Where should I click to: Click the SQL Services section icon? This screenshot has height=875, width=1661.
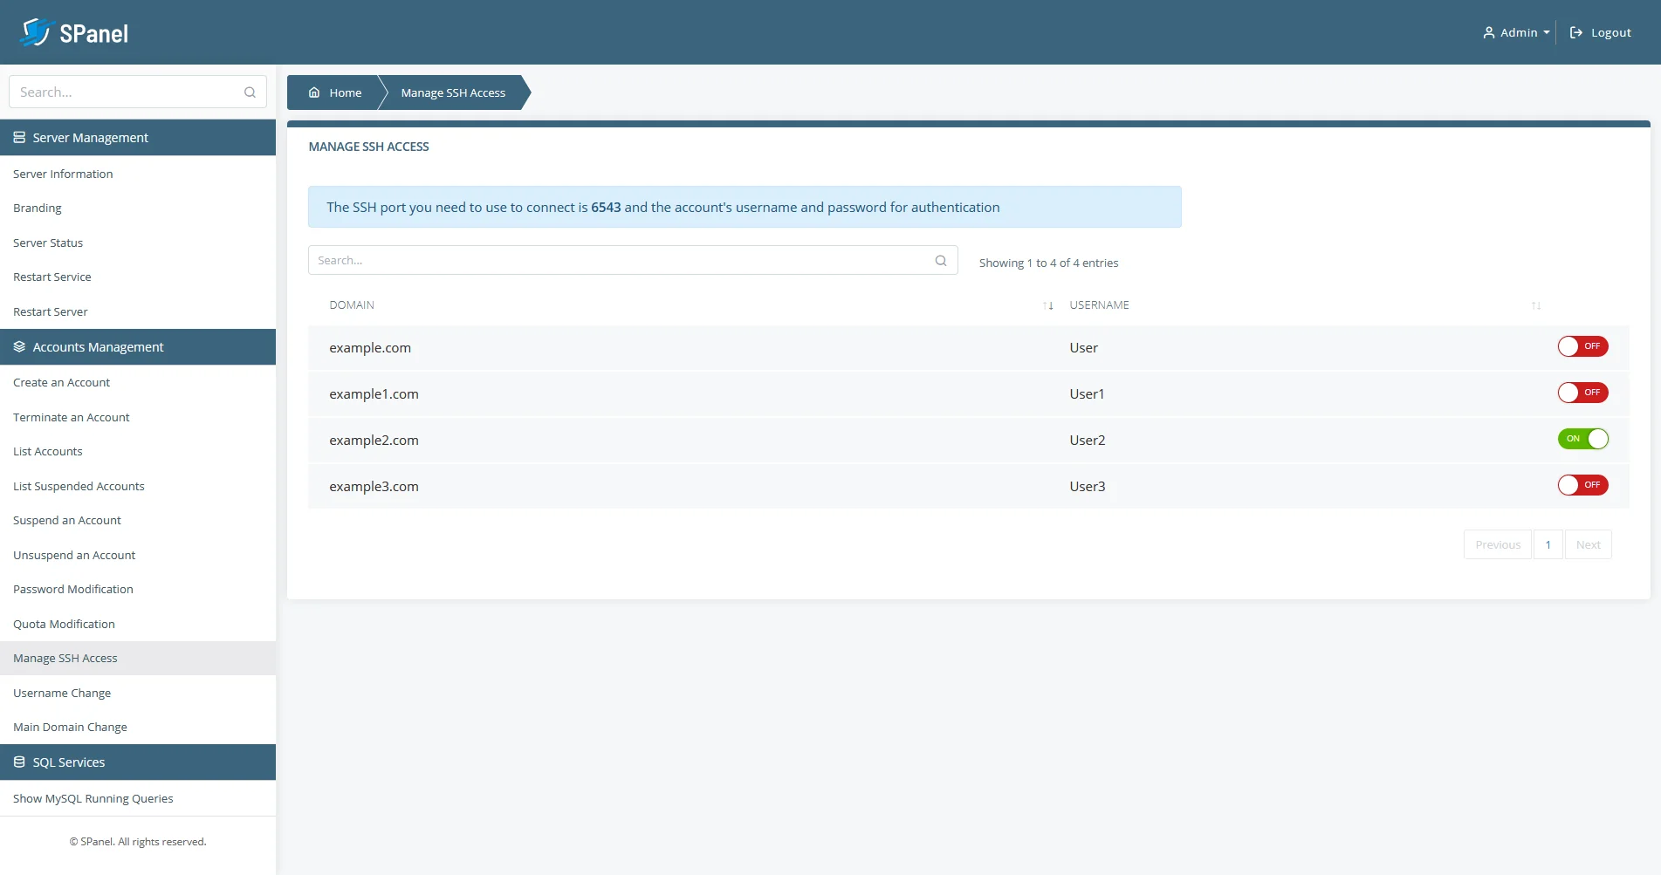[18, 762]
